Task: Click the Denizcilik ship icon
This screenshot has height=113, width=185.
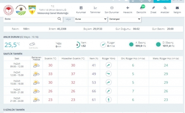Action: tap(141, 8)
